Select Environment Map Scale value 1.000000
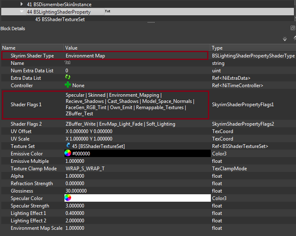 pos(75,228)
